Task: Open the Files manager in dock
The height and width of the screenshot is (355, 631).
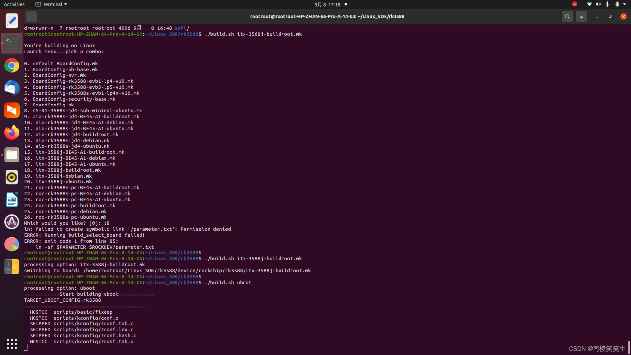Action: [x=12, y=155]
